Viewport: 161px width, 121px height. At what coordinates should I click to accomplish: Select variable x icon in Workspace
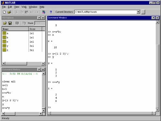[4, 42]
